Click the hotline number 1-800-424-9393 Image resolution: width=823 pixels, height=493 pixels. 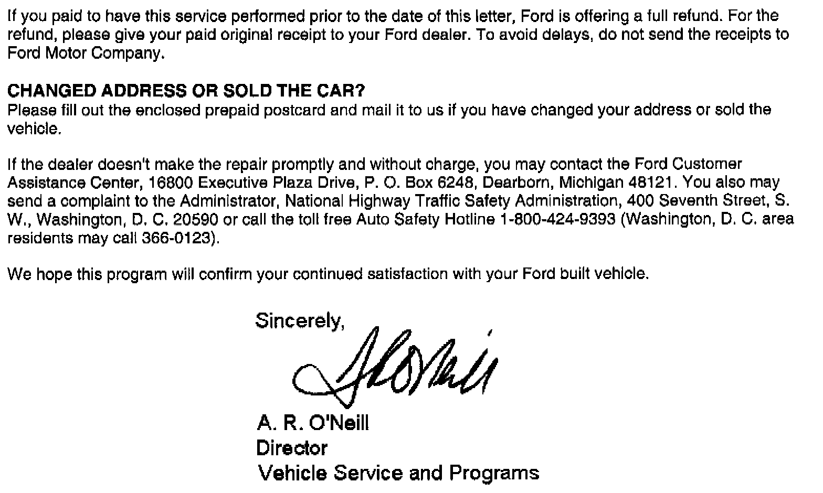pyautogui.click(x=557, y=219)
